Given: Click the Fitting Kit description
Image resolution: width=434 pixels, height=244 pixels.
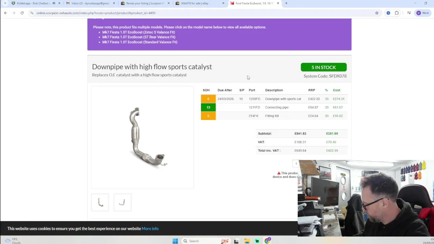Looking at the screenshot, I should [x=272, y=116].
